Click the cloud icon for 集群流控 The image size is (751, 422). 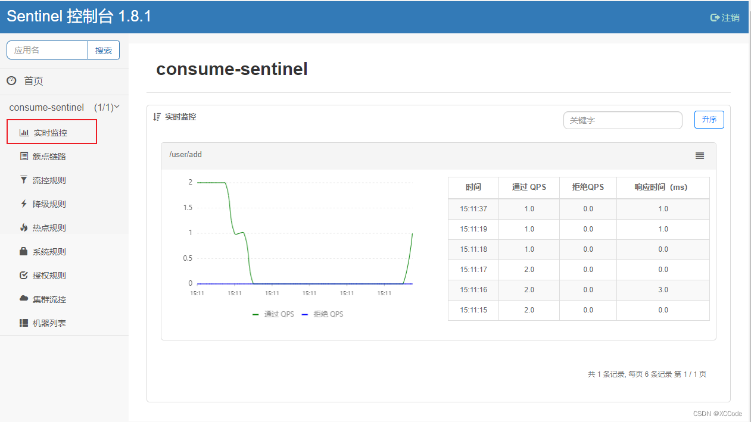tap(24, 299)
